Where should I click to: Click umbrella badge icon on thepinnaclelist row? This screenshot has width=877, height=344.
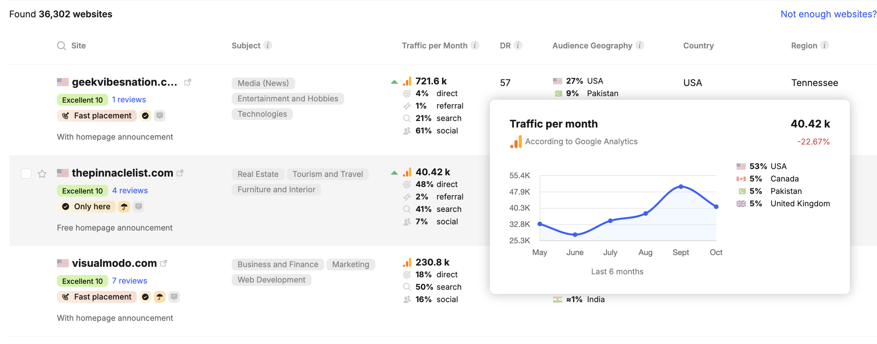coord(124,207)
